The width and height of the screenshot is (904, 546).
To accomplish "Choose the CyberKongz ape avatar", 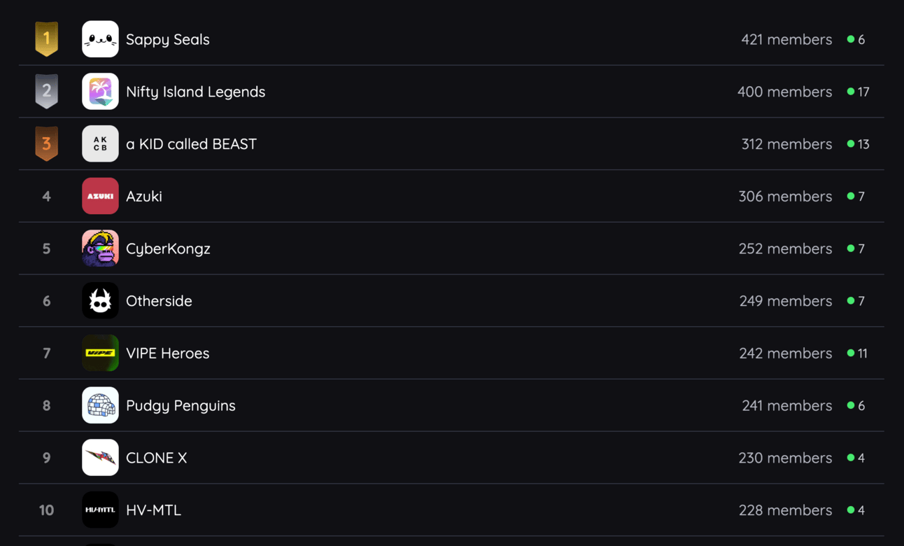I will (100, 248).
